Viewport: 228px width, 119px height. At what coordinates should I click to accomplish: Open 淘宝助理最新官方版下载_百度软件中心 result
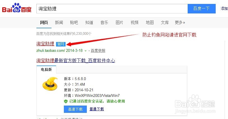click(x=76, y=60)
